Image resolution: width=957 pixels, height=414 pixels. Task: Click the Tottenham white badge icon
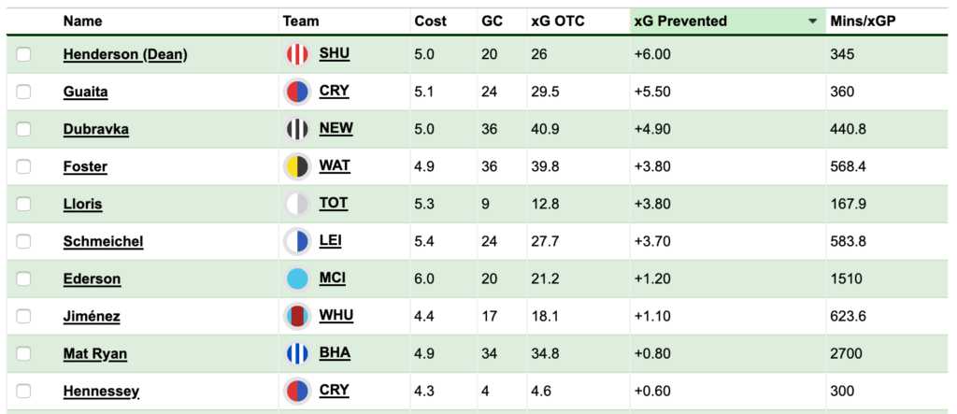pos(297,204)
